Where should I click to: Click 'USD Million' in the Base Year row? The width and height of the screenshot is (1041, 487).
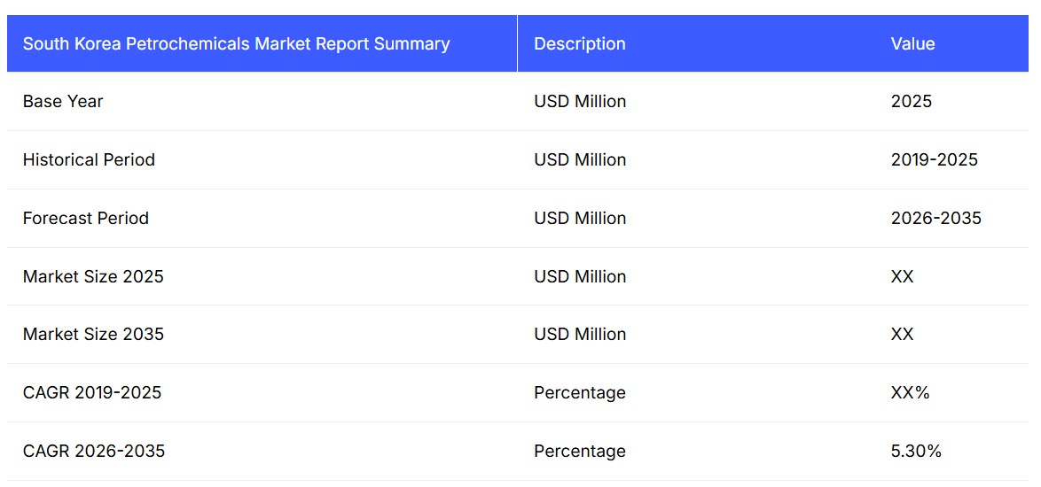pos(580,102)
